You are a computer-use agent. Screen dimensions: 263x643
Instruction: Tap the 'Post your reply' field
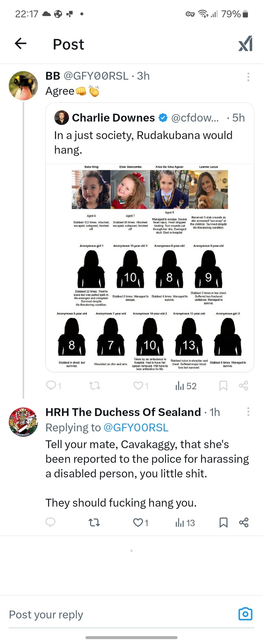pyautogui.click(x=119, y=614)
